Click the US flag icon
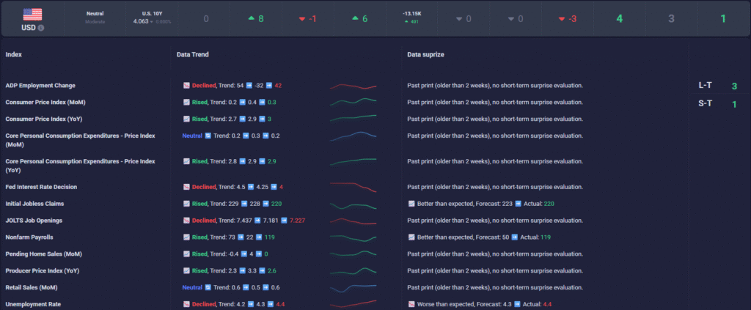 tap(32, 14)
